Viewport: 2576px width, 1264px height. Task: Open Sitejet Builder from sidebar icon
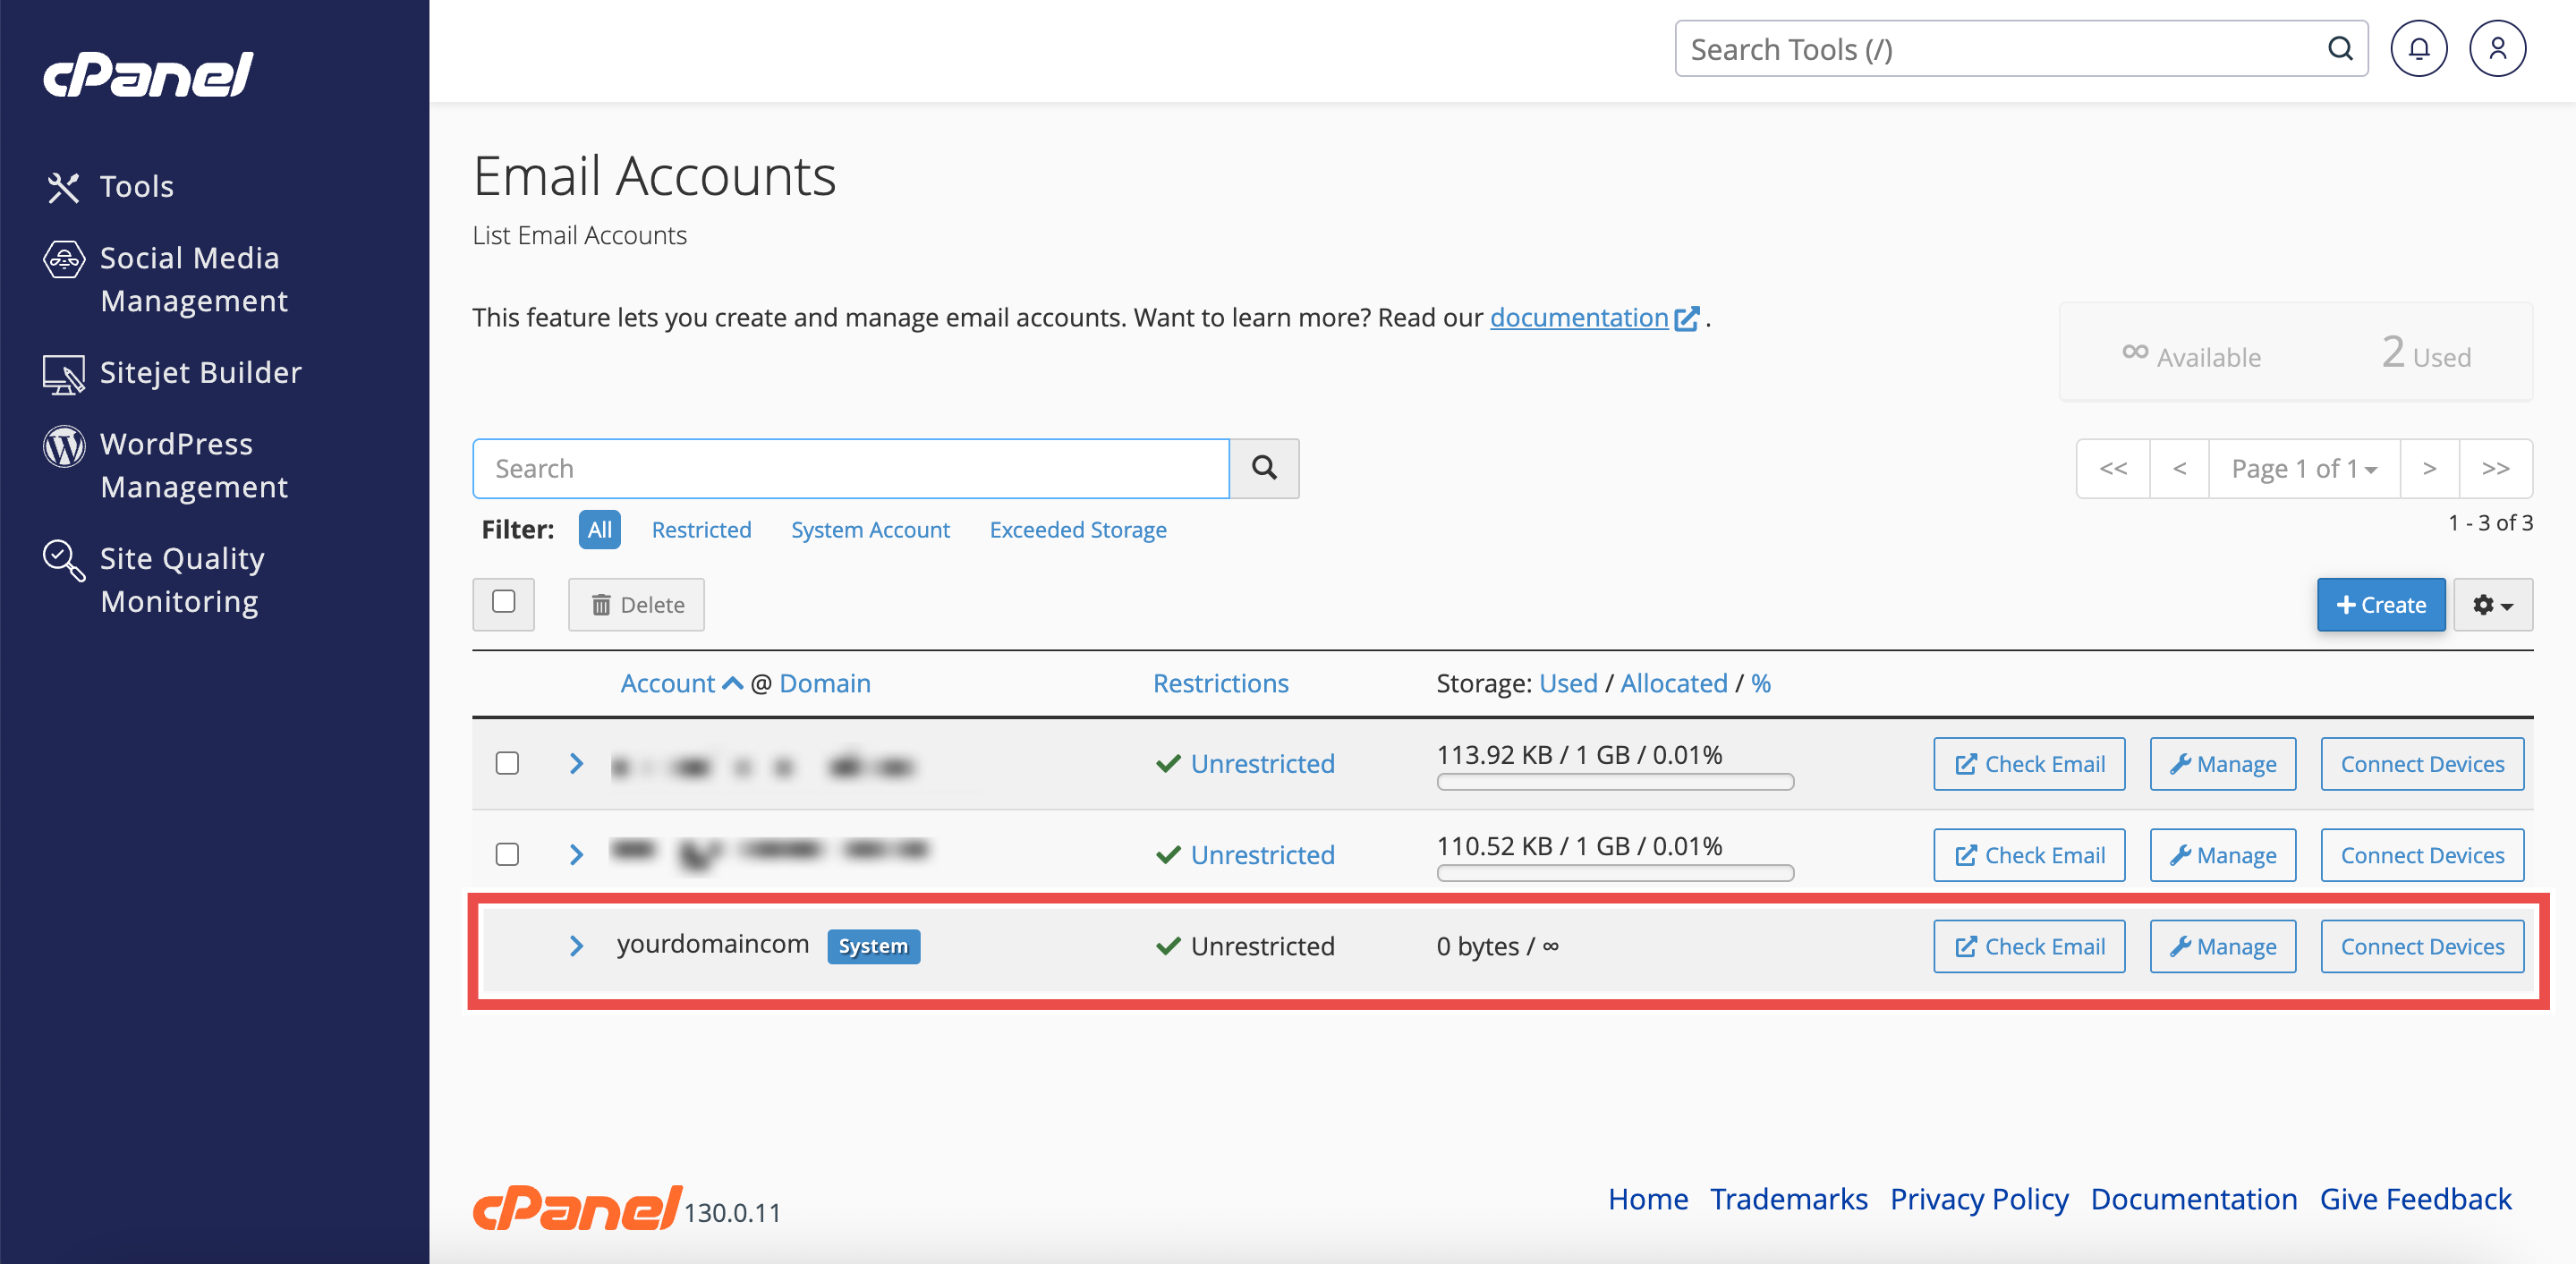pos(63,374)
